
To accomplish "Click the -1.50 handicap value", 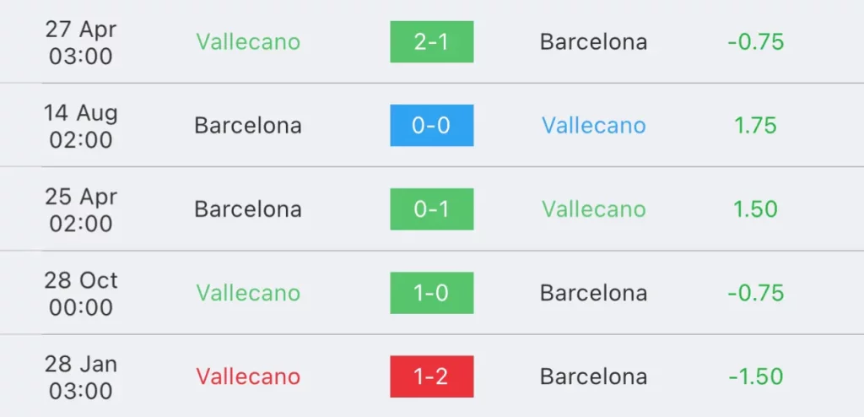I will (755, 376).
